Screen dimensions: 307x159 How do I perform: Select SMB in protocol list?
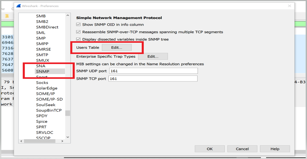tap(41, 16)
